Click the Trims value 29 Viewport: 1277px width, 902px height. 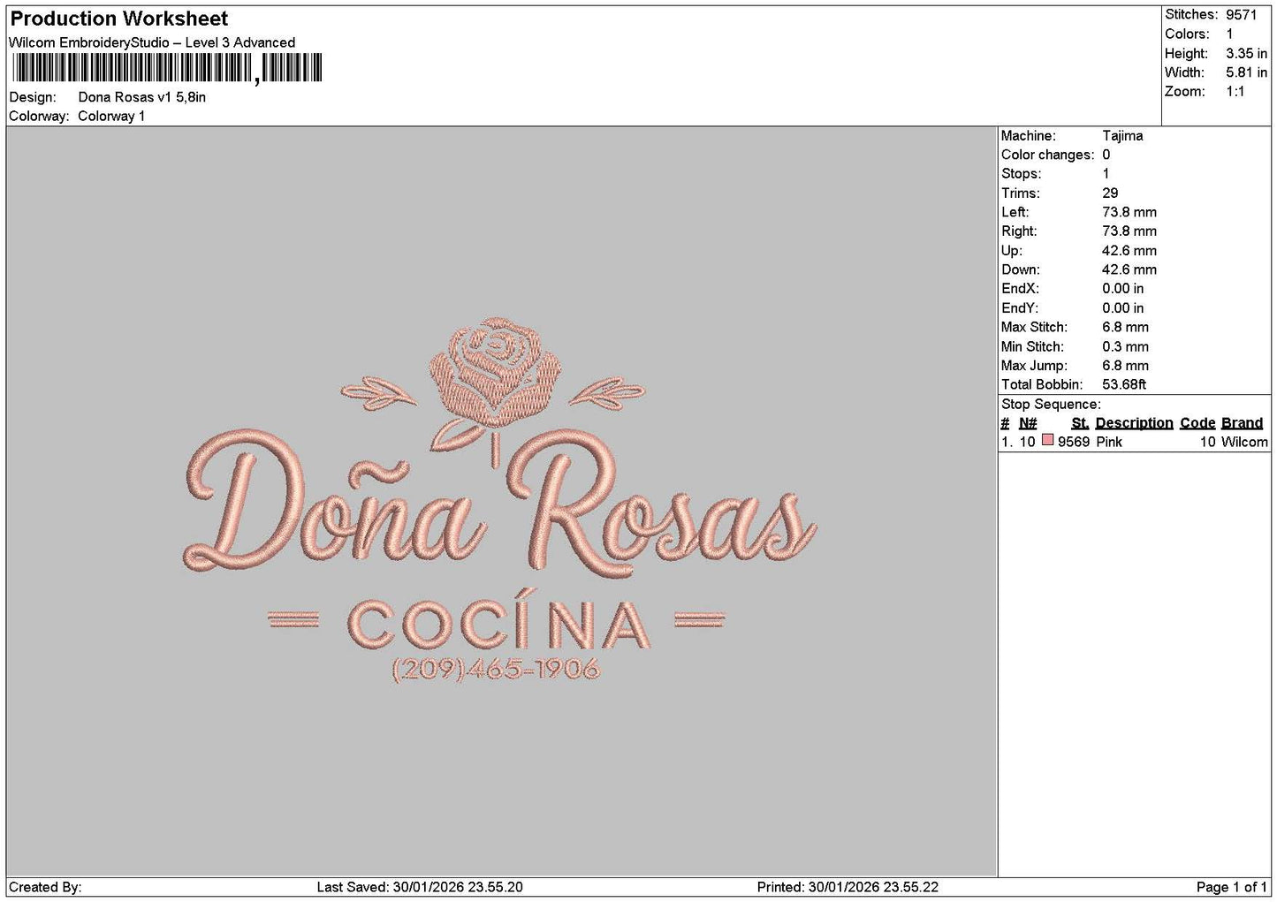1110,193
